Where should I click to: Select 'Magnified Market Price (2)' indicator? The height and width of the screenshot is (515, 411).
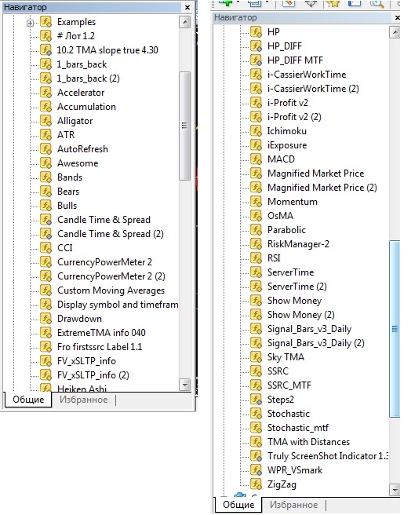coord(322,187)
